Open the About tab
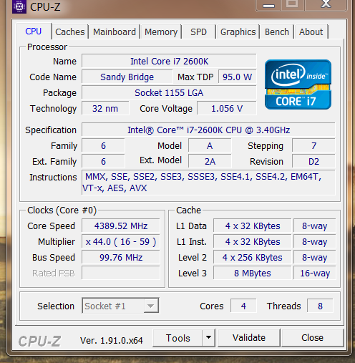 click(311, 32)
